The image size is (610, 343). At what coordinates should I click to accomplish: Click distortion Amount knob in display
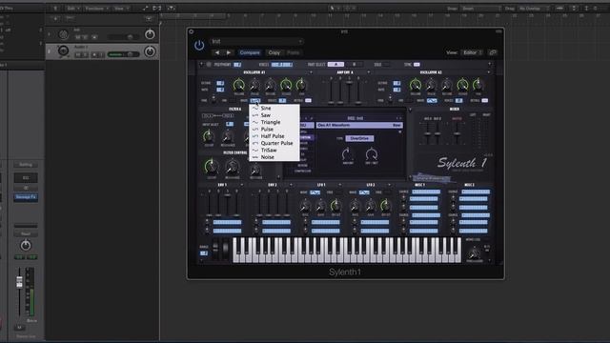[x=348, y=154]
